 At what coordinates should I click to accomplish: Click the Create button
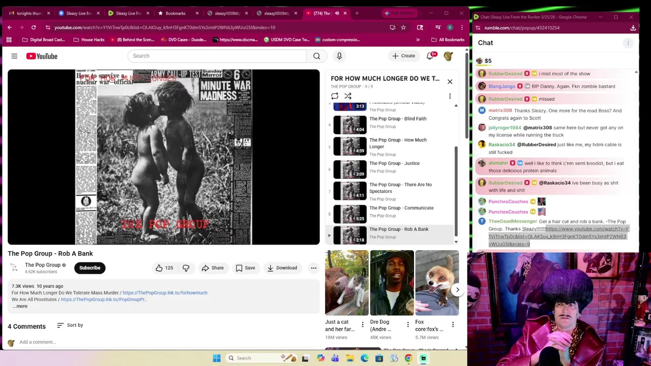click(x=404, y=56)
